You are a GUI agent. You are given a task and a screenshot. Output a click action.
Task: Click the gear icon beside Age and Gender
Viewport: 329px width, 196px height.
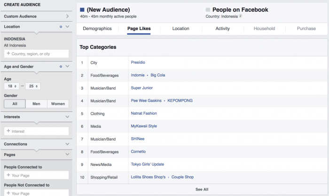[x=61, y=67]
